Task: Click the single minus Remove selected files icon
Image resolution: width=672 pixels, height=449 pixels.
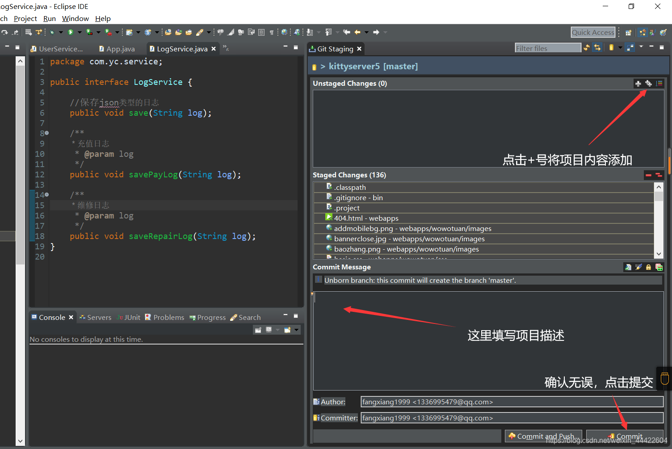Action: point(648,175)
